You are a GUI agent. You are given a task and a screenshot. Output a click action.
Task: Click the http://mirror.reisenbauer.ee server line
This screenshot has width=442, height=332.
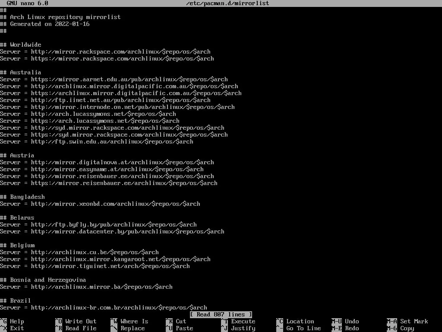click(107, 176)
